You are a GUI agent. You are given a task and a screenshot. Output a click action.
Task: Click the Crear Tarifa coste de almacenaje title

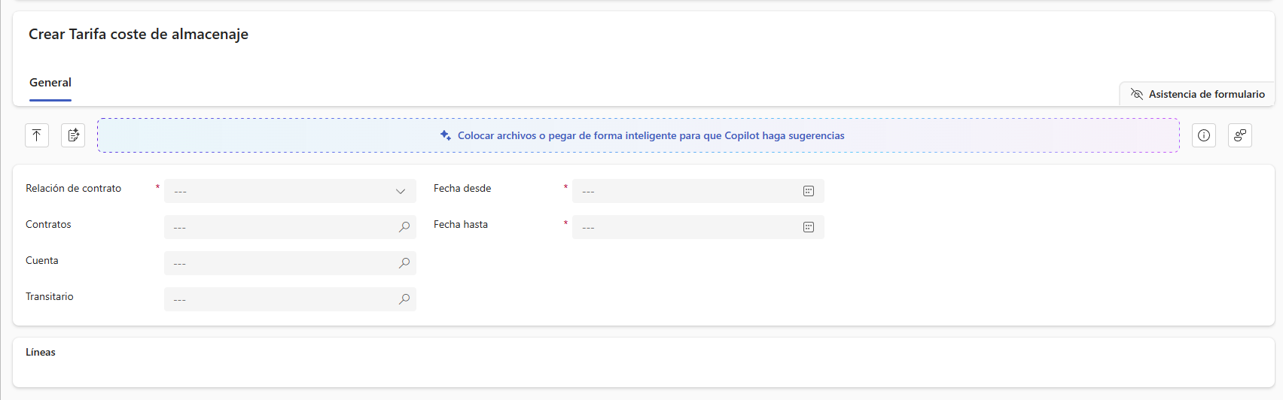(x=139, y=34)
